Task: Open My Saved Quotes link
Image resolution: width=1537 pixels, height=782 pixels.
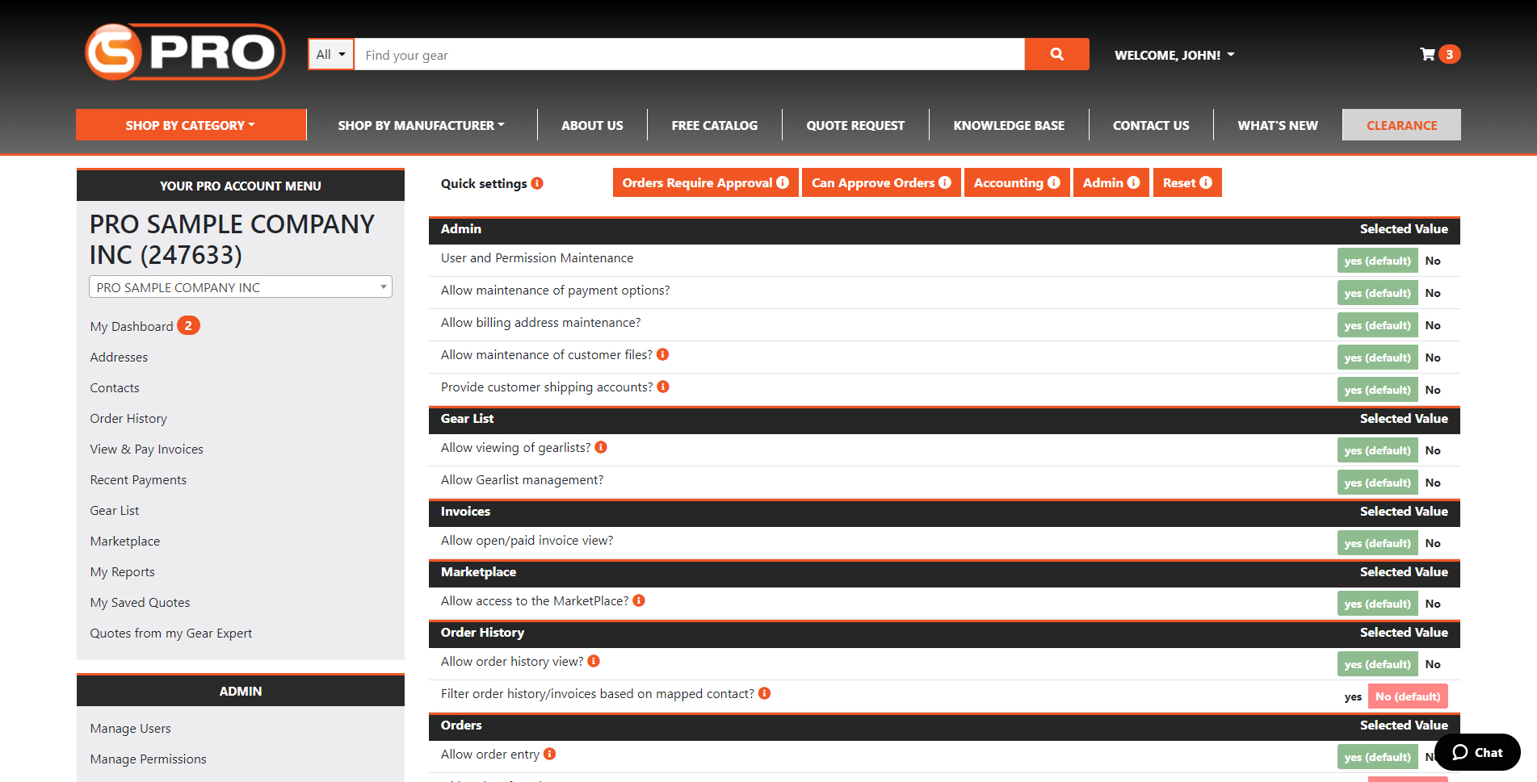Action: pyautogui.click(x=140, y=602)
